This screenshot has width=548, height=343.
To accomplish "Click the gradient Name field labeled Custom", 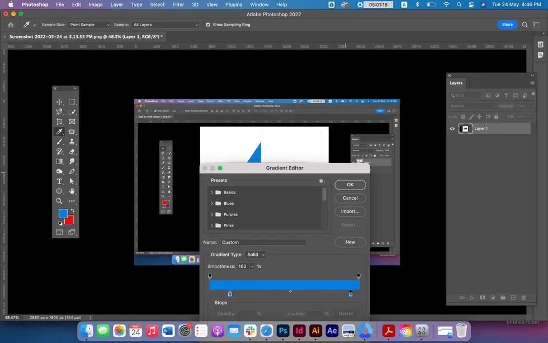I will (x=263, y=242).
